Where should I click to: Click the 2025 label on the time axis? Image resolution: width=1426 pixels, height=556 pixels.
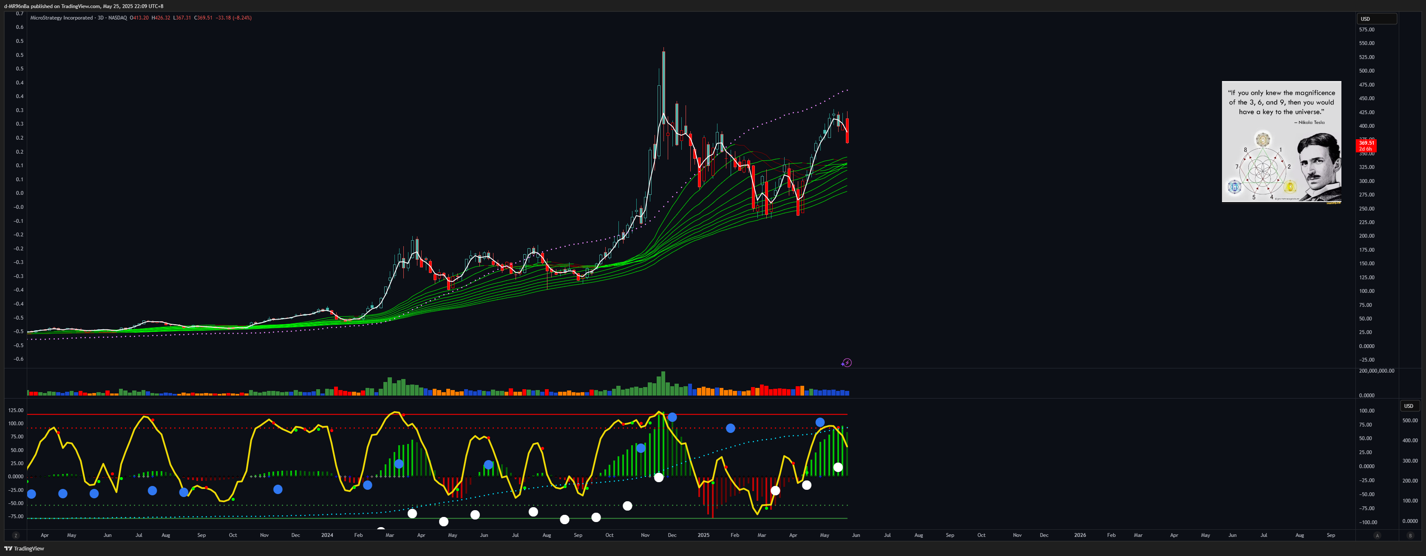click(x=703, y=535)
